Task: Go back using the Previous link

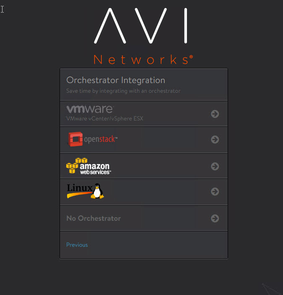Action: (x=77, y=245)
